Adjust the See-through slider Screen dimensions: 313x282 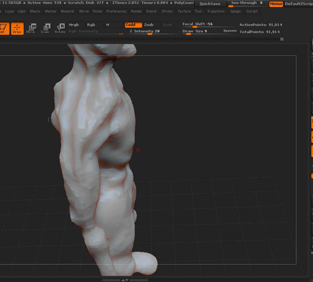click(x=248, y=3)
